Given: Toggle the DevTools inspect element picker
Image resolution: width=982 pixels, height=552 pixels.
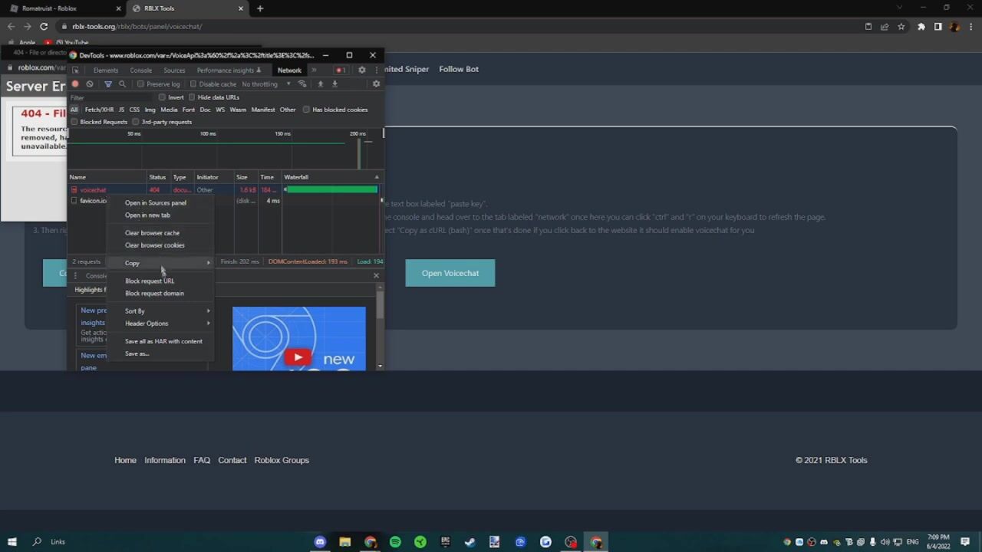Looking at the screenshot, I should [x=75, y=70].
